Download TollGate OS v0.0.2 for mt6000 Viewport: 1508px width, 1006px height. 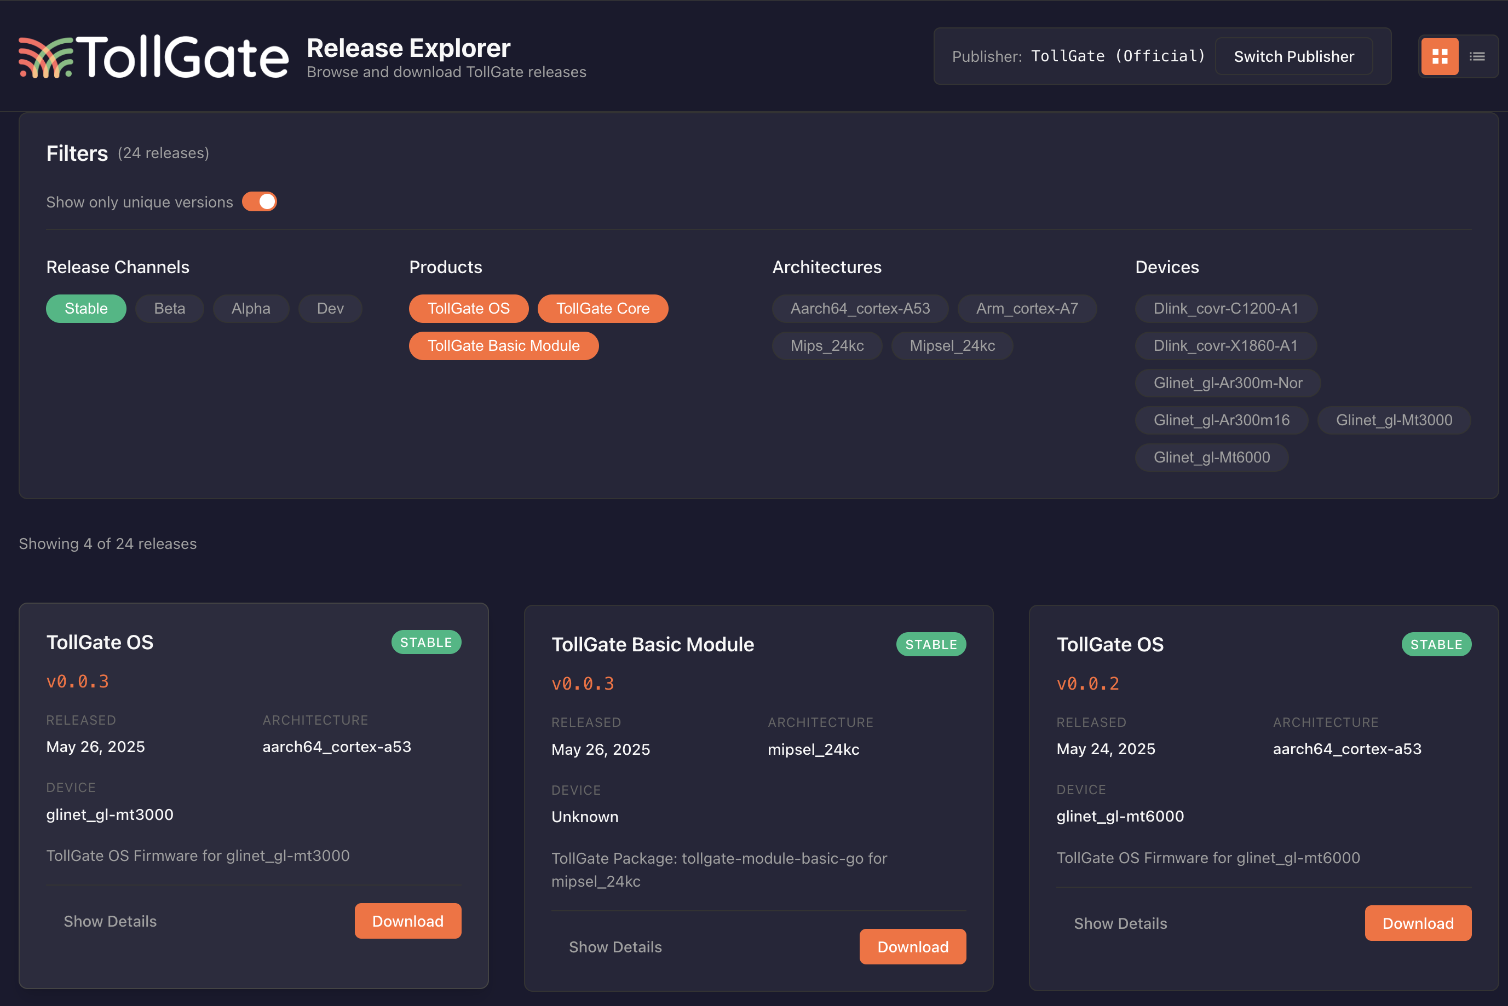pyautogui.click(x=1418, y=923)
